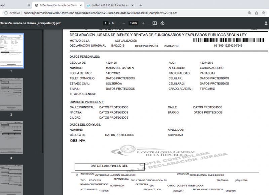Click the academic grade TERCIARIO

pos(207,89)
